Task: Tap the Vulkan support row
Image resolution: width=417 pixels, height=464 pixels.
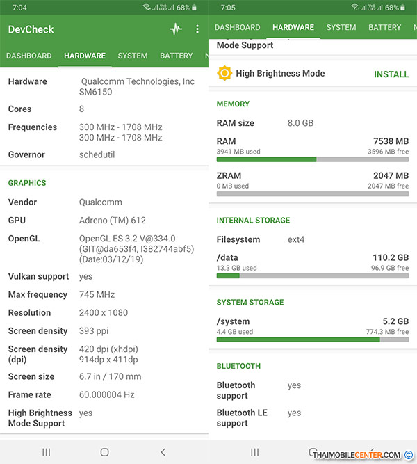Action: coord(104,276)
